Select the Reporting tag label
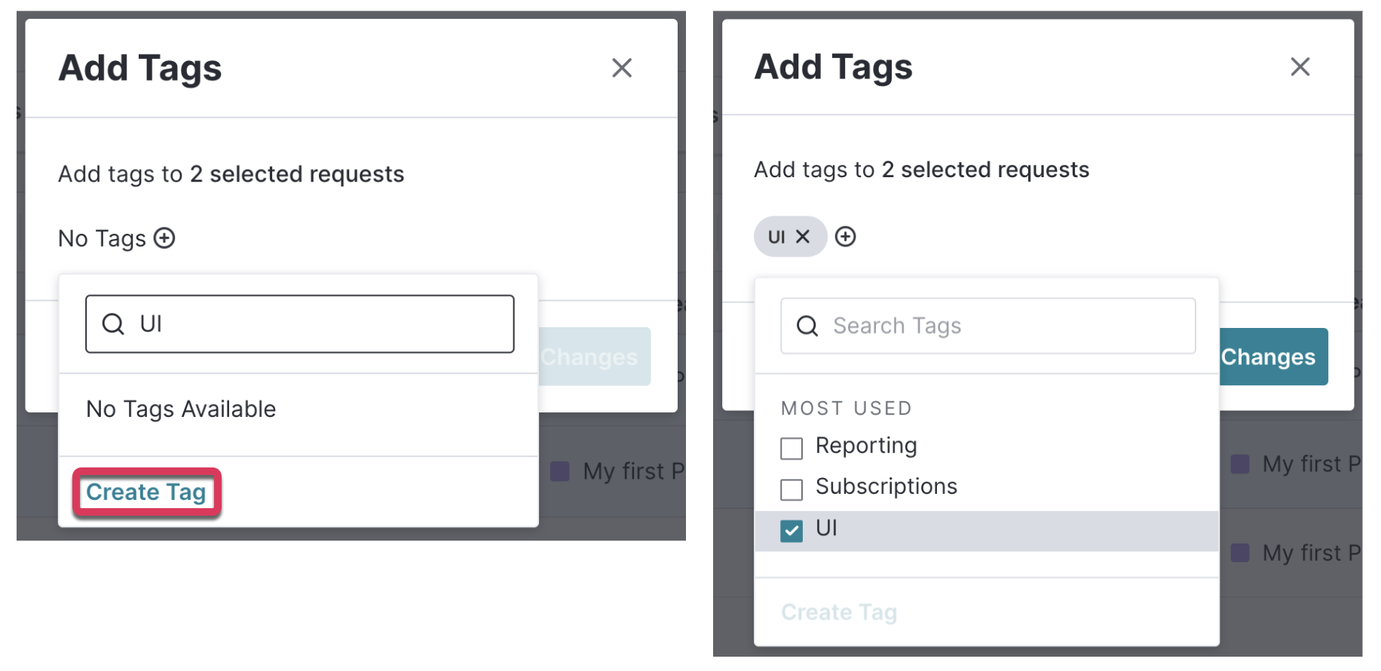Viewport: 1381px width, 671px height. point(866,446)
